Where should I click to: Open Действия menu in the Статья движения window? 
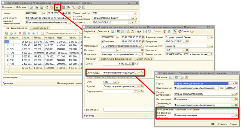tap(161, 77)
